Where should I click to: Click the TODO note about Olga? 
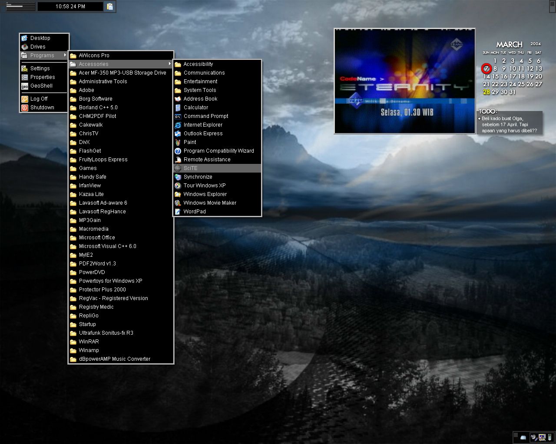pos(510,124)
